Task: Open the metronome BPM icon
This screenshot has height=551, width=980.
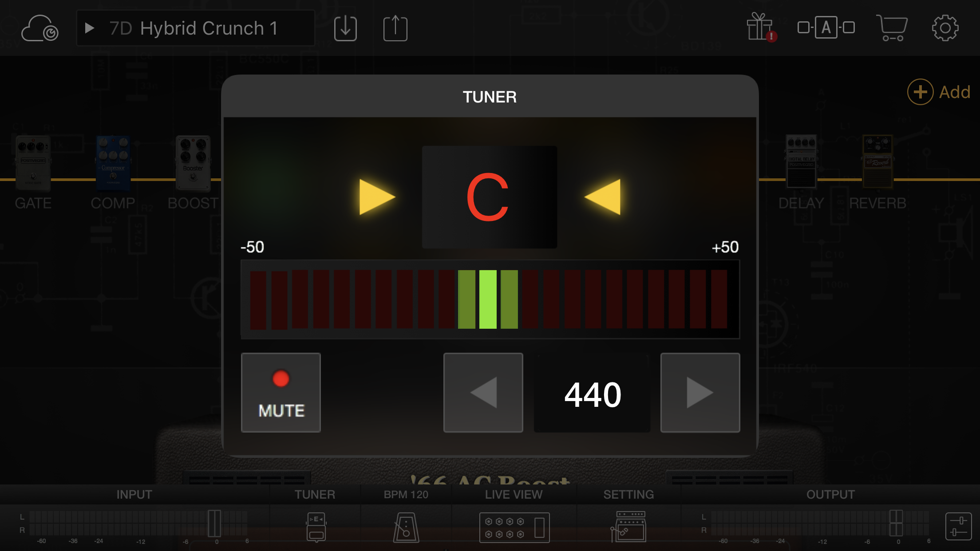Action: pos(406,527)
